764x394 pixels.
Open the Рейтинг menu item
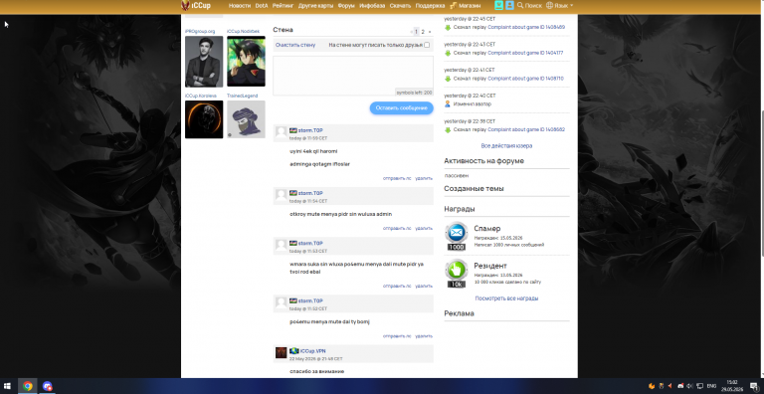coord(284,5)
